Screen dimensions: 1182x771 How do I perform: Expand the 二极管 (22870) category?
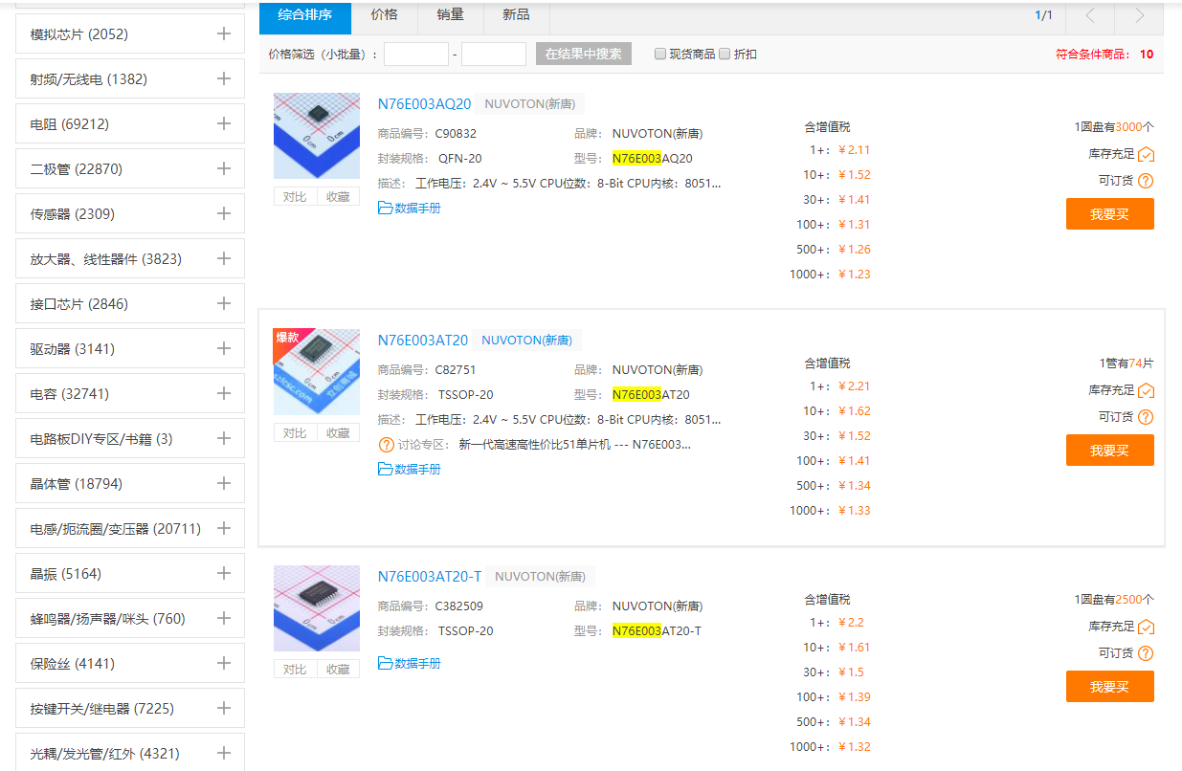click(224, 168)
